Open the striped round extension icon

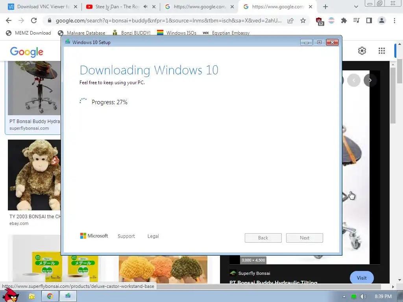click(331, 20)
